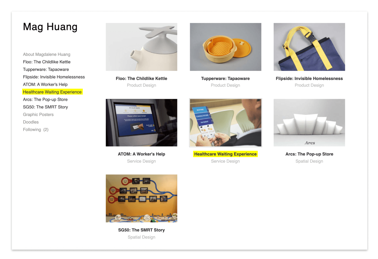Open Arcs: The Pop-up Store sidebar link

(x=45, y=99)
